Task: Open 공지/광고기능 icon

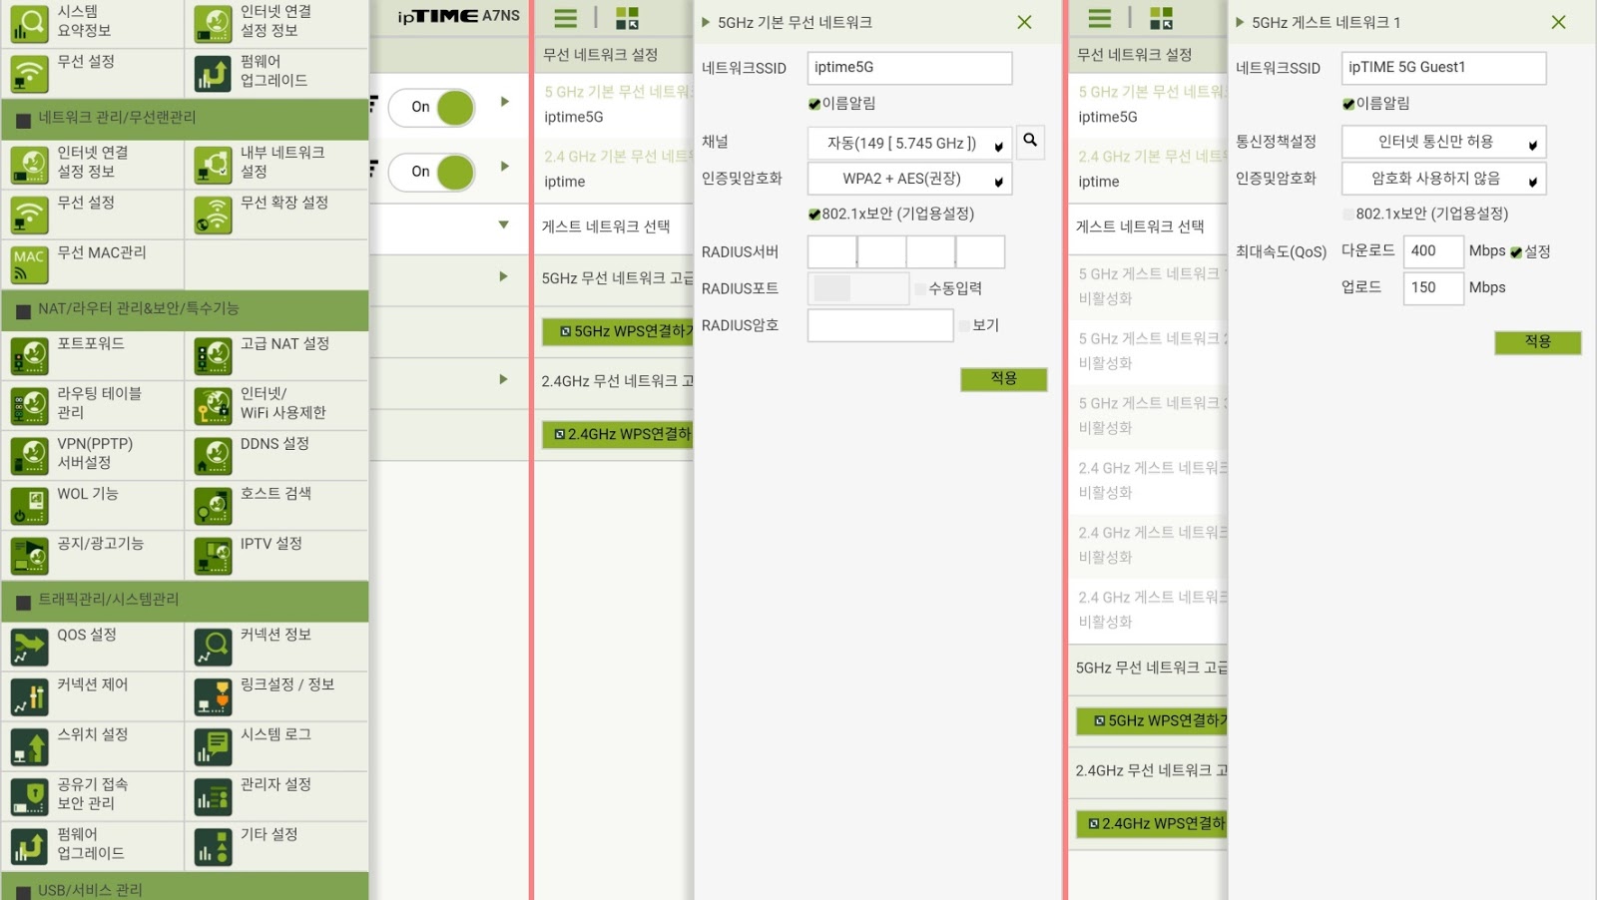Action: pos(30,556)
